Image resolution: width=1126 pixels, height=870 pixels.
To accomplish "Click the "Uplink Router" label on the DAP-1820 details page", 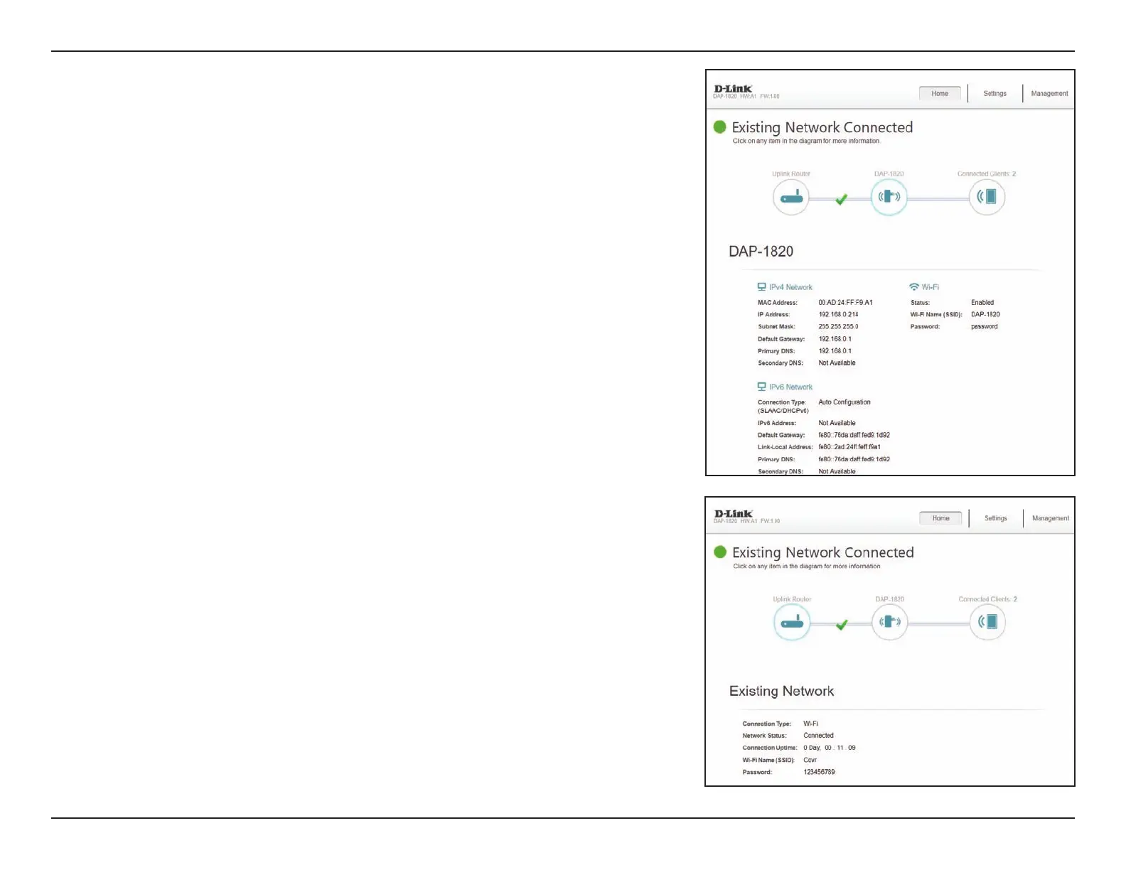I will (791, 174).
